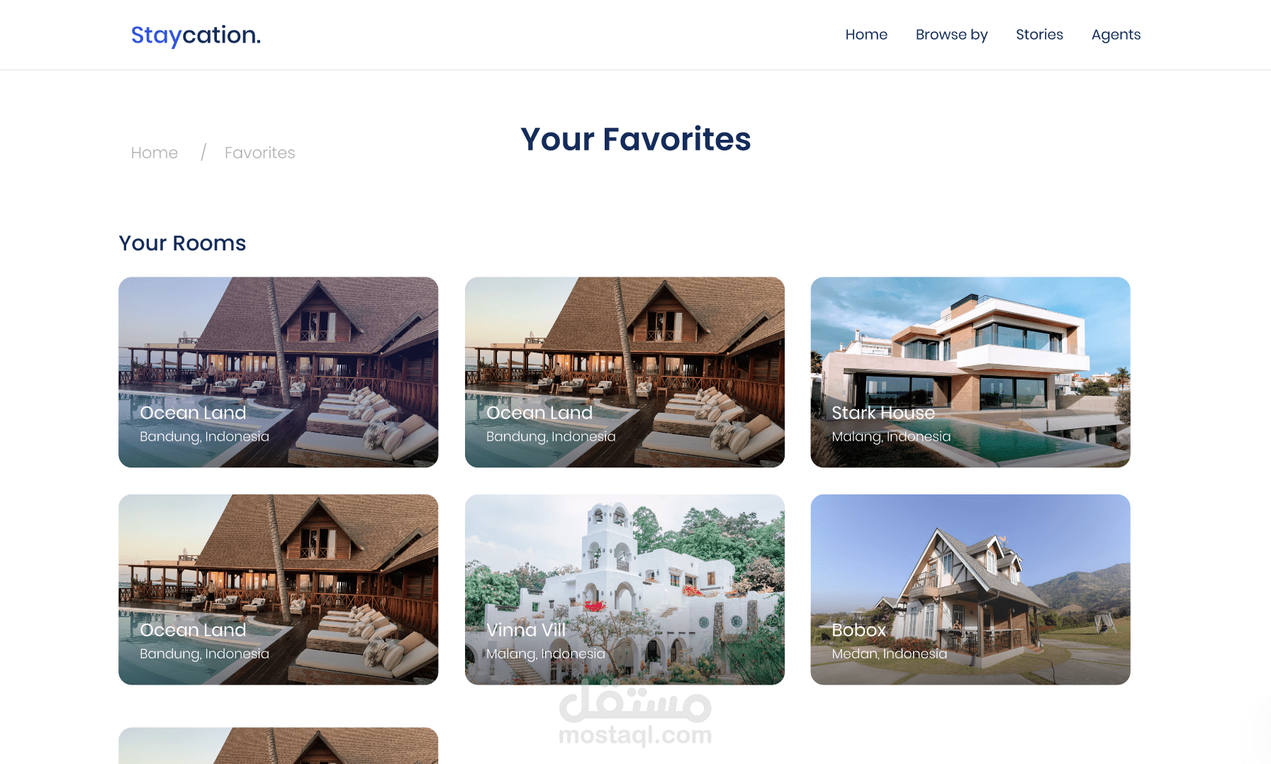This screenshot has width=1271, height=764.
Task: Click the Stark House title text
Action: (883, 413)
